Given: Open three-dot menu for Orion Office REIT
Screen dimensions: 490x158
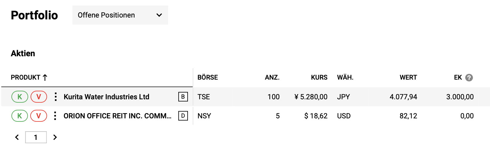Looking at the screenshot, I should click(55, 116).
